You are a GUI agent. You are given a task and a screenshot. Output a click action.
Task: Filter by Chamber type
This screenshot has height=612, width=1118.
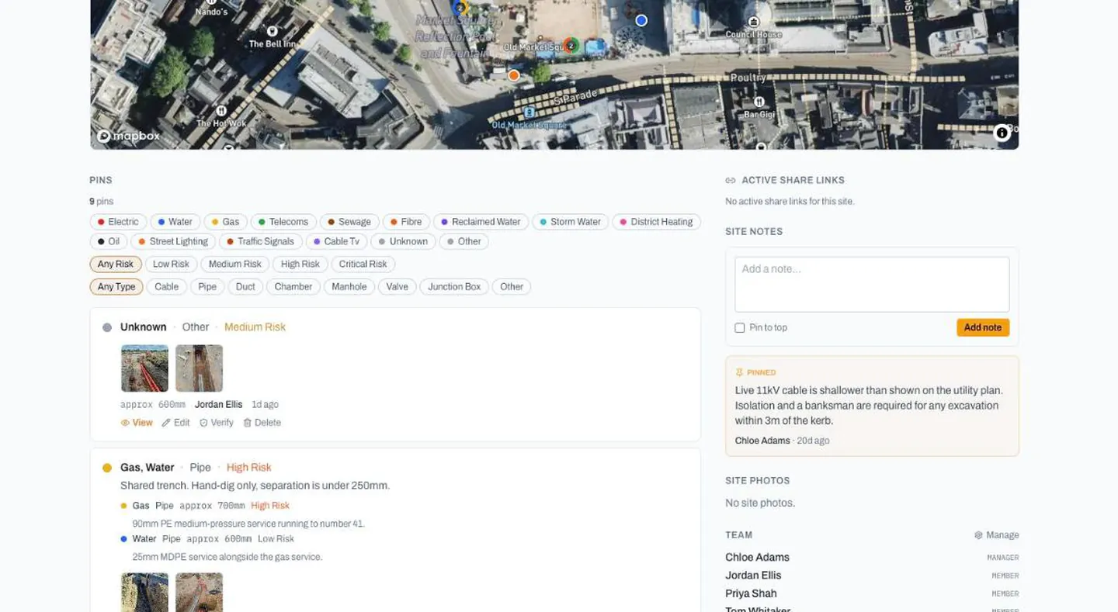click(x=293, y=286)
